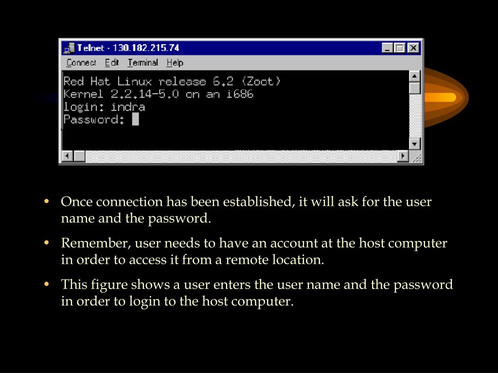The width and height of the screenshot is (498, 373).
Task: Click the window resize grip corner
Action: pos(416,157)
